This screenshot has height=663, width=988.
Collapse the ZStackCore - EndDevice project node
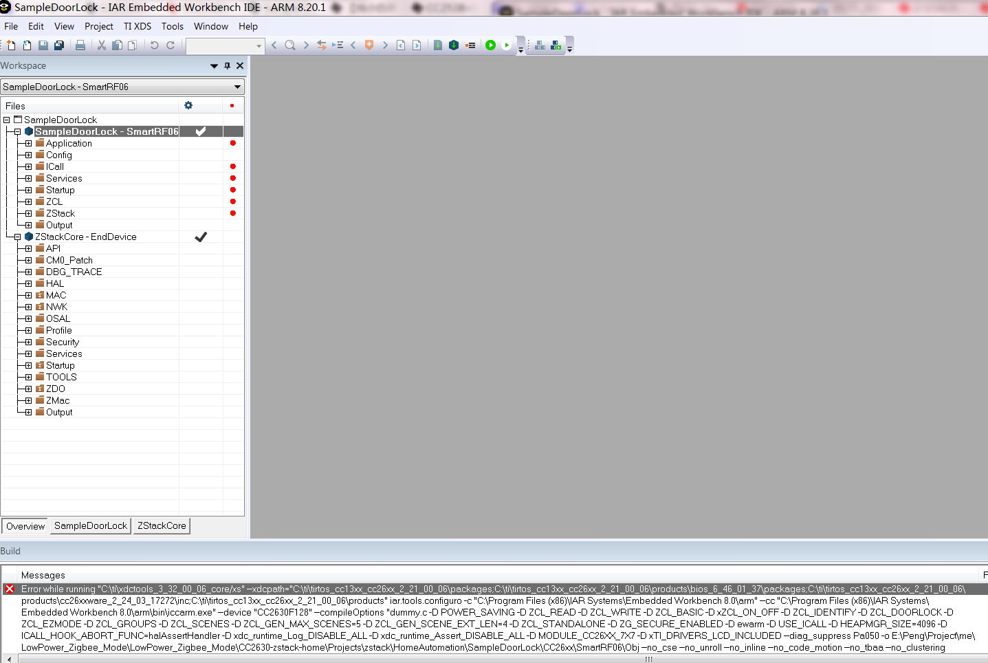pos(18,237)
